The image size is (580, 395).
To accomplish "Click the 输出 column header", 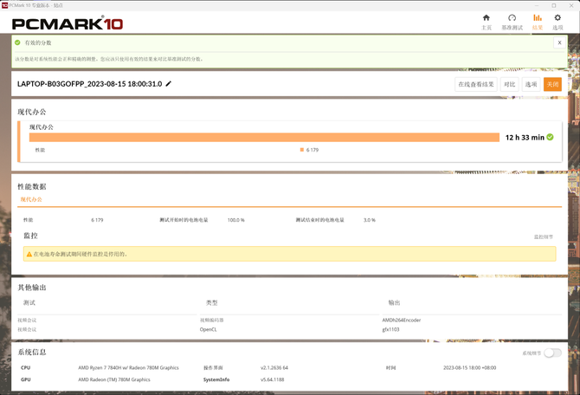I will (x=394, y=303).
